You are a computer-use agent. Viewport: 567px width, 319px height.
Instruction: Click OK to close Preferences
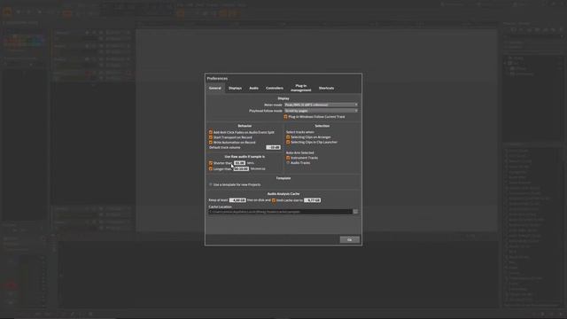(x=349, y=239)
